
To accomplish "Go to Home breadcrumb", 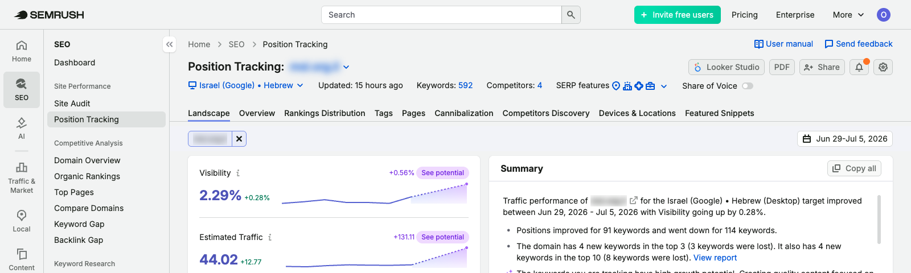I will pyautogui.click(x=199, y=44).
